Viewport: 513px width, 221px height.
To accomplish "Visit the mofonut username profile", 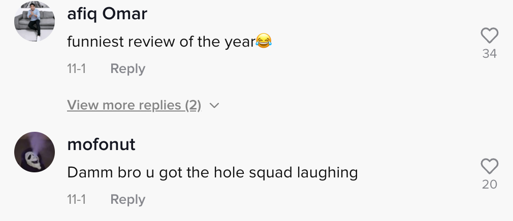I will (101, 145).
